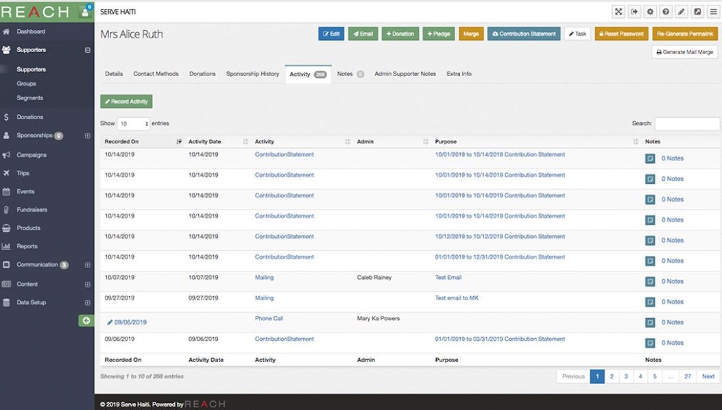The image size is (722, 410).
Task: Go to page 27 of entries
Action: click(688, 376)
